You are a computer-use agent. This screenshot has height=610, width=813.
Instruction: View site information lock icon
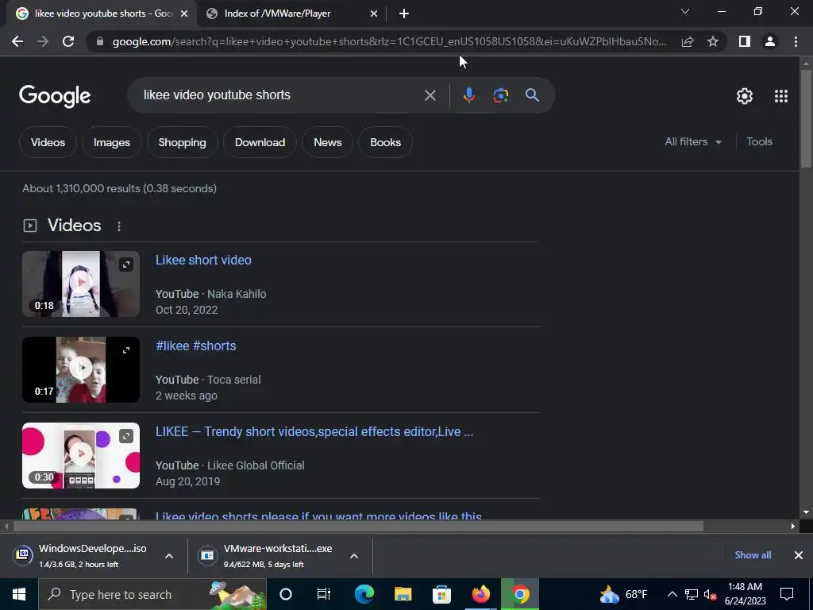pyautogui.click(x=100, y=41)
